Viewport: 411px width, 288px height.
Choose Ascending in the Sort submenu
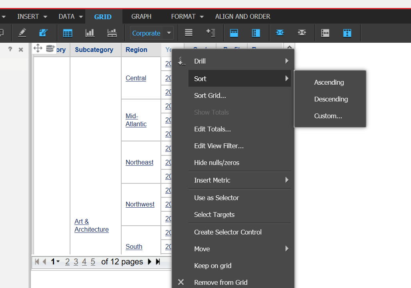tap(329, 82)
